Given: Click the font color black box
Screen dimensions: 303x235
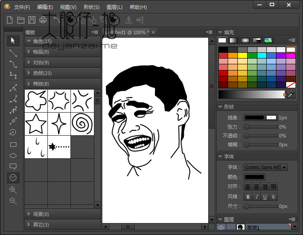Looking at the screenshot, I should (254, 177).
